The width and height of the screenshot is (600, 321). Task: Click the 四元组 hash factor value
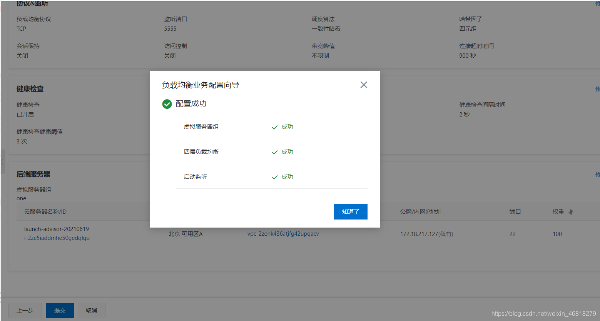[468, 29]
